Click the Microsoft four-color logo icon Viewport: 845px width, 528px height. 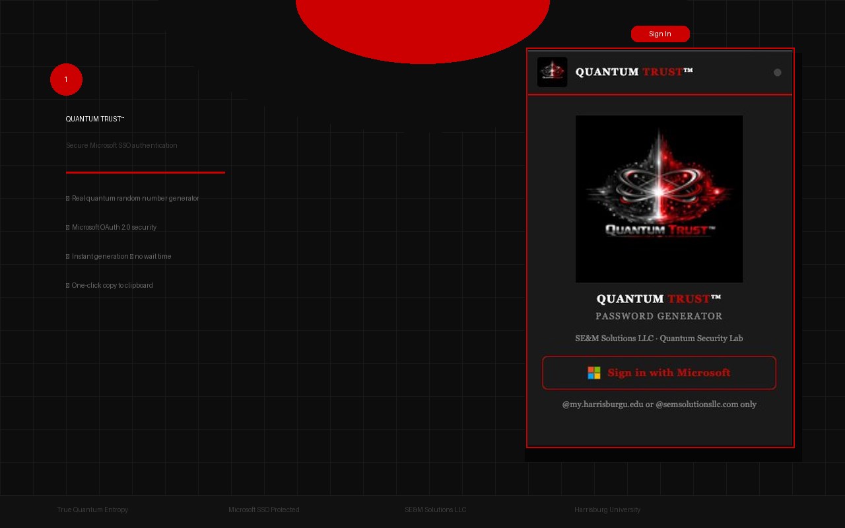pos(594,373)
